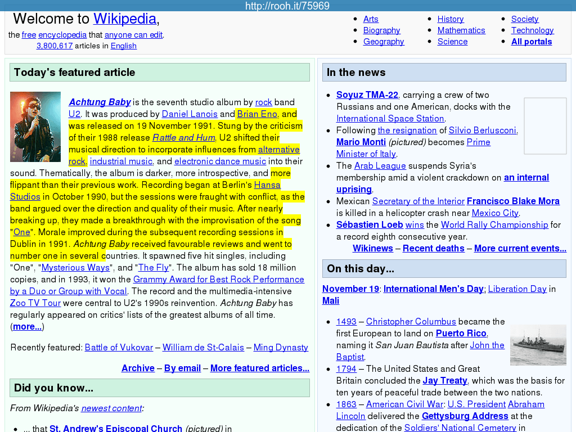576x432 pixels.
Task: Open the Soyuz TMA-22 news link
Action: pyautogui.click(x=367, y=95)
